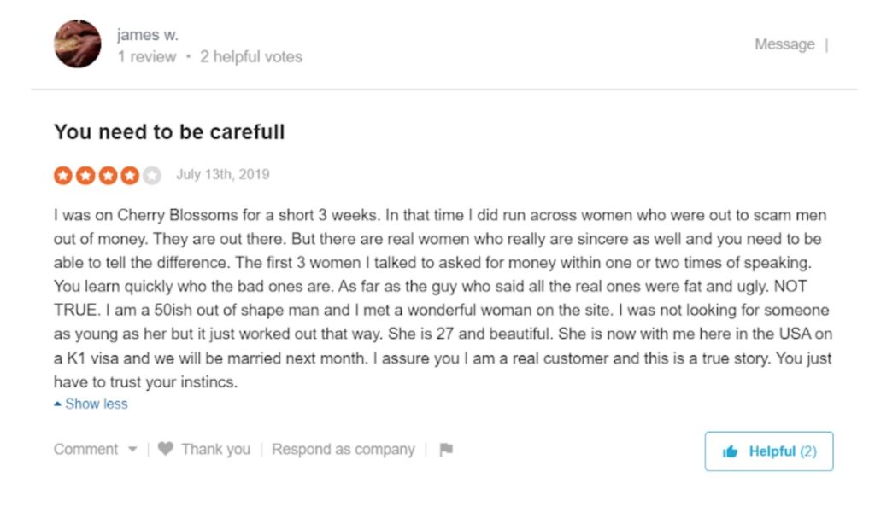Image resolution: width=875 pixels, height=506 pixels.
Task: Select Respond as company
Action: tap(344, 449)
